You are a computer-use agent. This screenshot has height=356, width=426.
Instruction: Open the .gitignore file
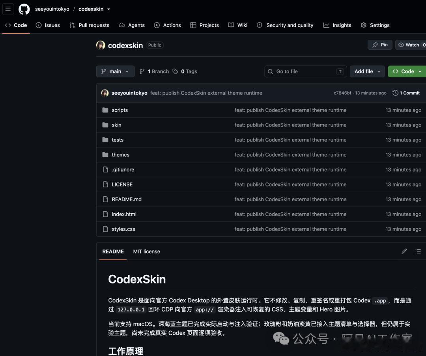point(123,170)
